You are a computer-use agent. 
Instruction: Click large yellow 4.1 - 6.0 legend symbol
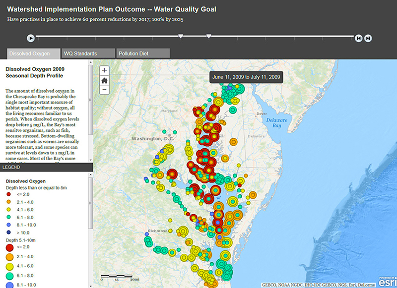coord(9,267)
